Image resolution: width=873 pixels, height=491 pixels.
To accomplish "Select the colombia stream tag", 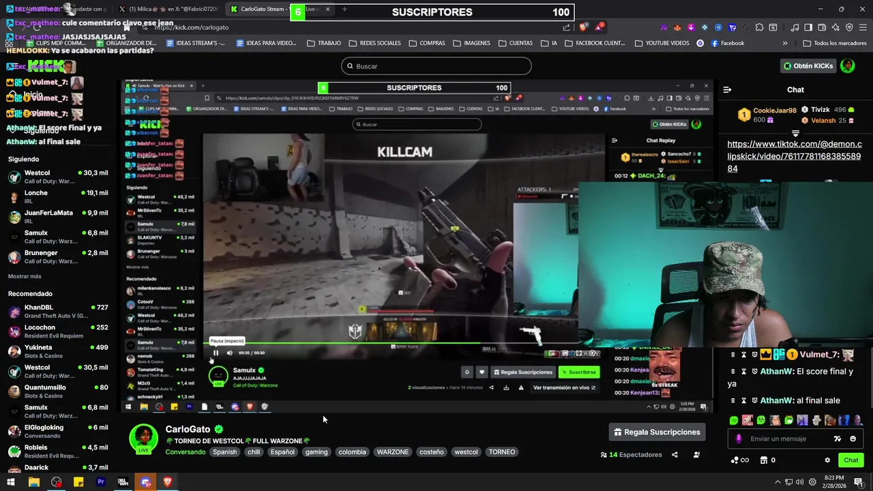I will [352, 452].
